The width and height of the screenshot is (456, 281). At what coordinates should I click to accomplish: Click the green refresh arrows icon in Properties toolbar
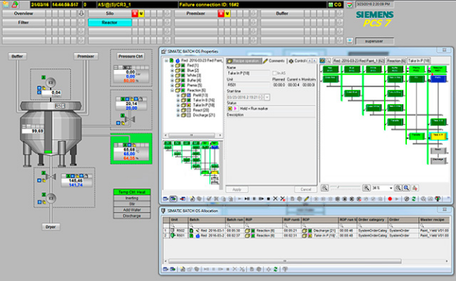coord(414,199)
